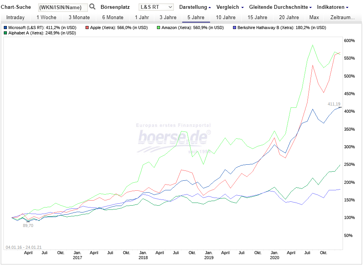This screenshot has height=266, width=364.
Task: Click the 04.01.16 - 24.01.21 date range
Action: tap(24, 247)
